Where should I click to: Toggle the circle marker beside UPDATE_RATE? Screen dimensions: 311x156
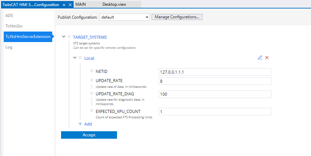coord(92,80)
